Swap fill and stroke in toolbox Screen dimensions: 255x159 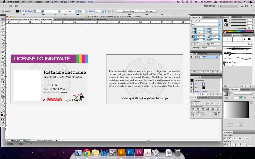click(4, 112)
